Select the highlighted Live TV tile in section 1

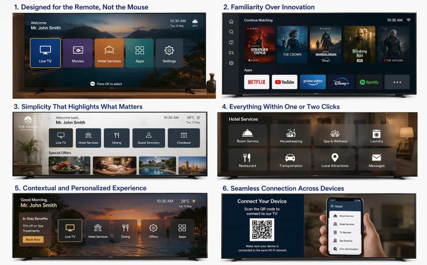[x=45, y=53]
